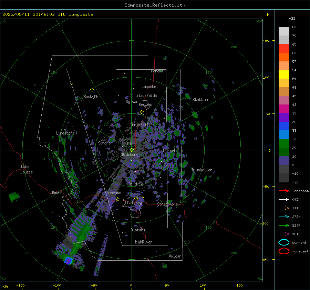This screenshot has height=290, width=310.
Task: Click the 'current' legend text
Action: point(299,242)
